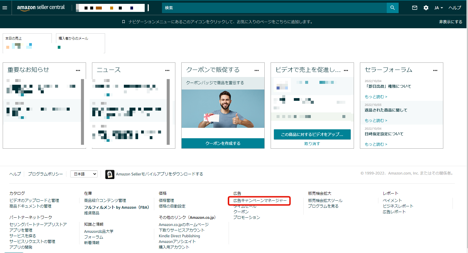Expand the JA language dropdown
Viewport: 468px width, 253px height.
coord(439,8)
